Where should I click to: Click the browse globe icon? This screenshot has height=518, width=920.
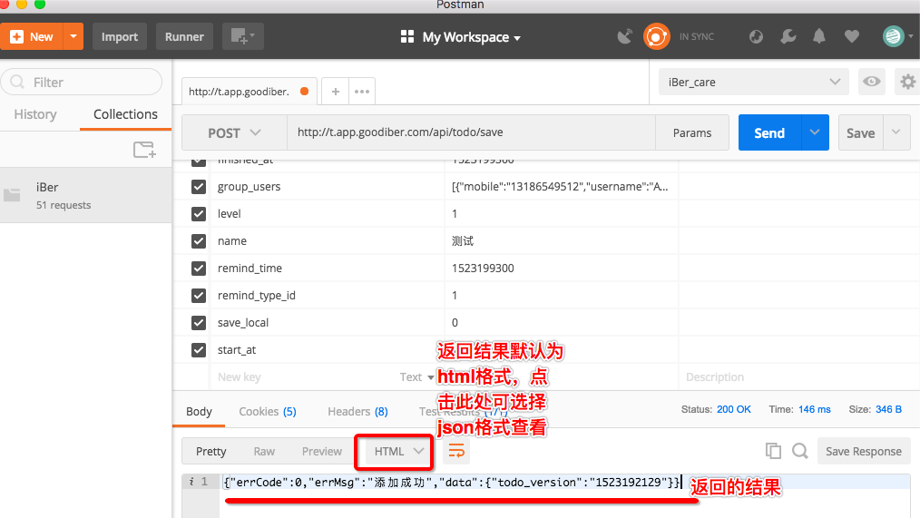point(757,37)
